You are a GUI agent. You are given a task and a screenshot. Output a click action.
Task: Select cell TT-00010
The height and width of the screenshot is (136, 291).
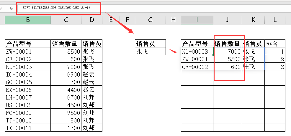pyautogui.click(x=28, y=120)
